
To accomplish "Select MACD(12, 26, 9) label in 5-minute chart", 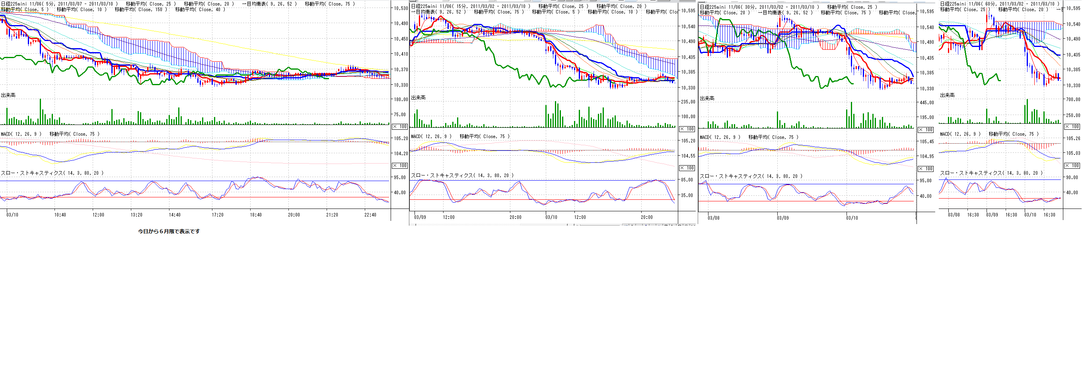I will [x=21, y=134].
